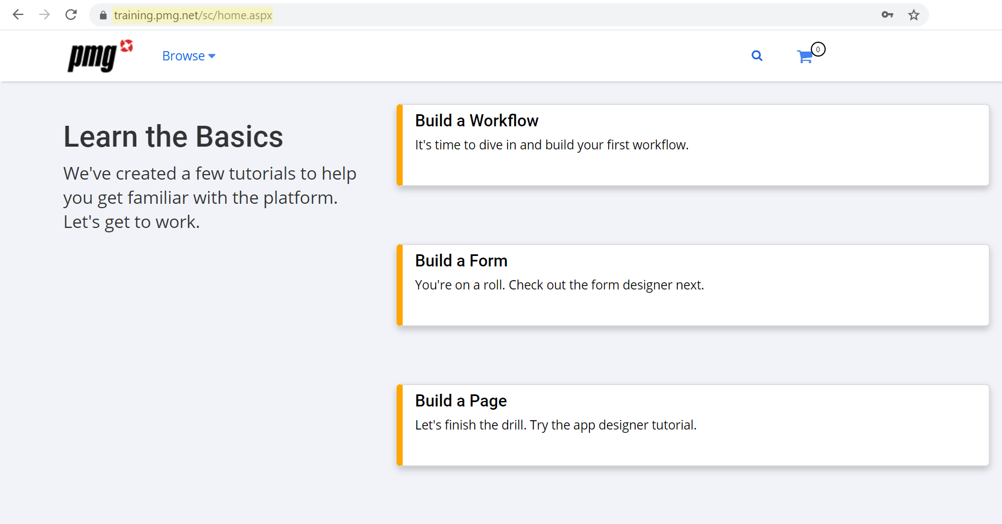This screenshot has width=1002, height=524.
Task: Click the browser back arrow
Action: (x=18, y=15)
